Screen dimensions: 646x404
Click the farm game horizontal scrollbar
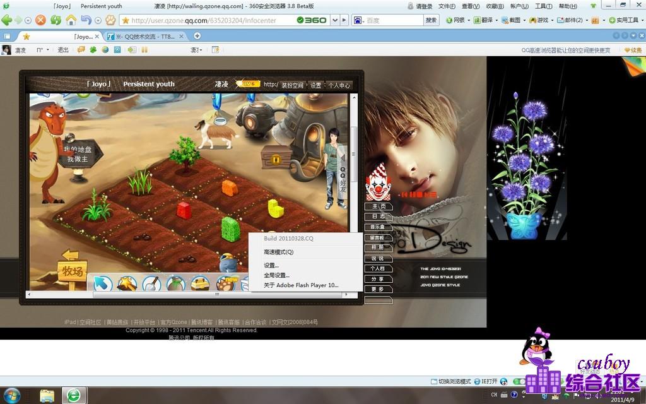[216, 294]
